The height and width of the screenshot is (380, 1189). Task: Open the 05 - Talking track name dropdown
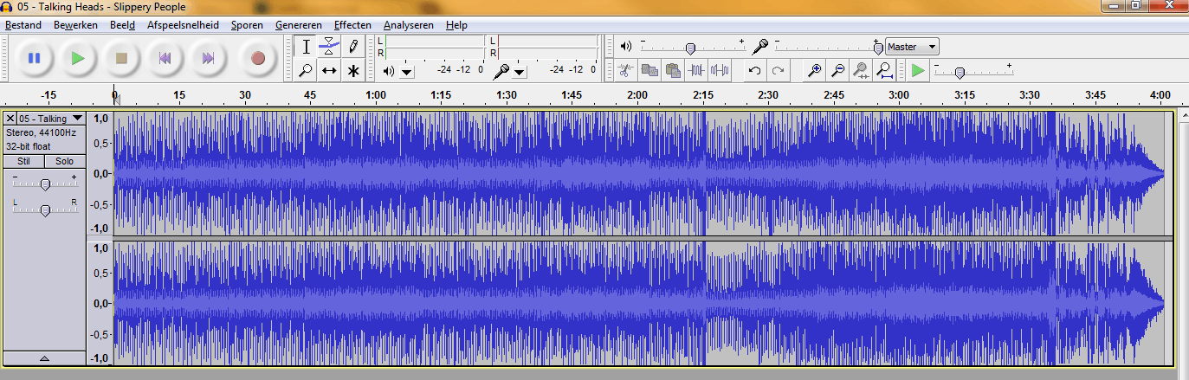pyautogui.click(x=51, y=118)
